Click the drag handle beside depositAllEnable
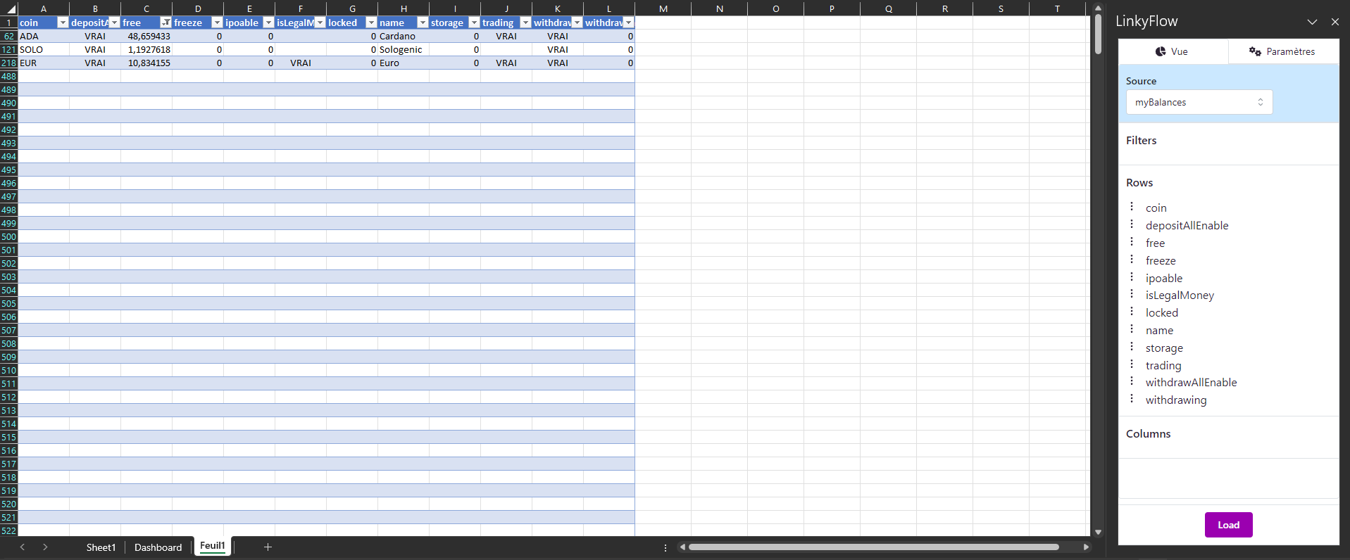 tap(1132, 224)
